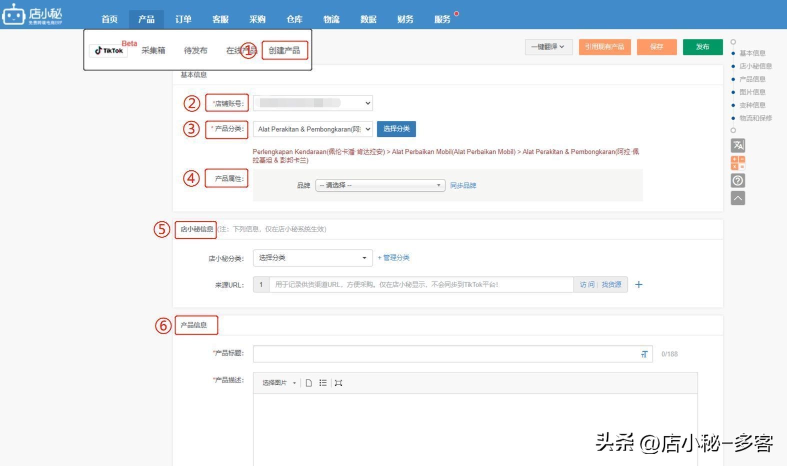Click the 来源URL input field

[421, 285]
